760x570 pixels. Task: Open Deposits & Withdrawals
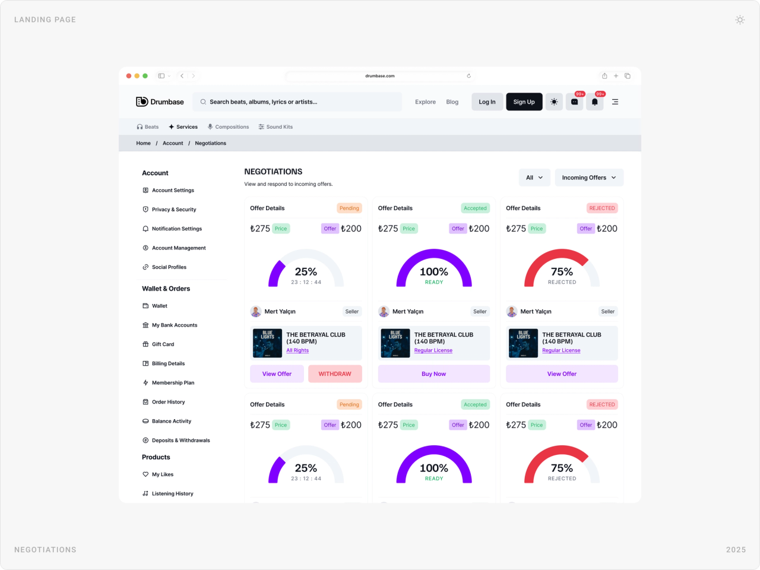pos(176,441)
